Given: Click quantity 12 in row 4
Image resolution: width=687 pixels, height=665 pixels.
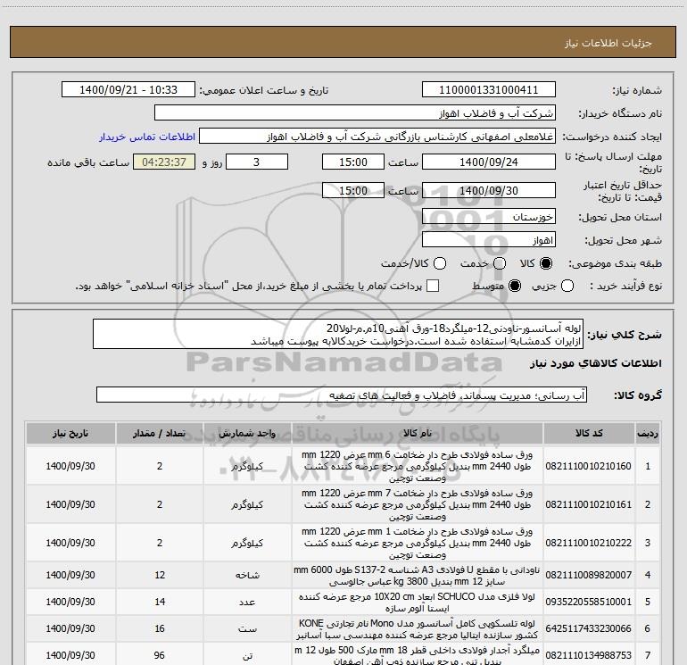Looking at the screenshot, I should point(160,575).
